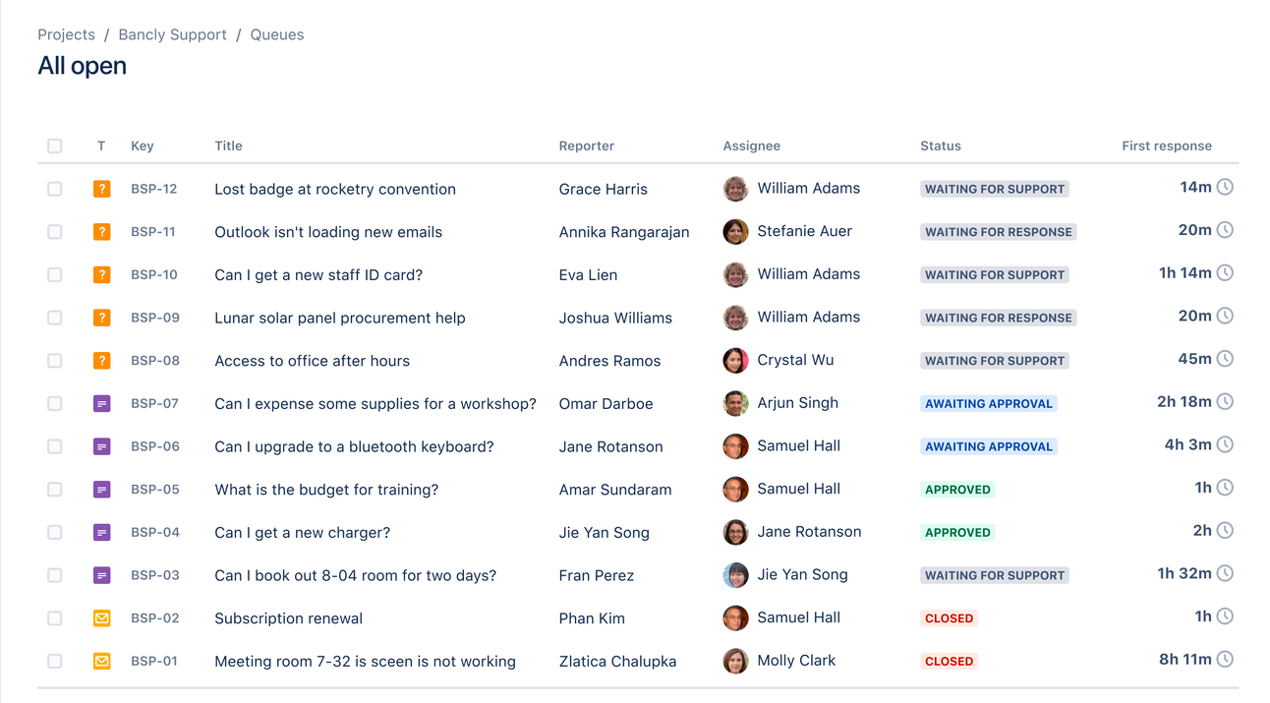Open the issue key BSP-09
This screenshot has height=703, width=1270.
(155, 318)
